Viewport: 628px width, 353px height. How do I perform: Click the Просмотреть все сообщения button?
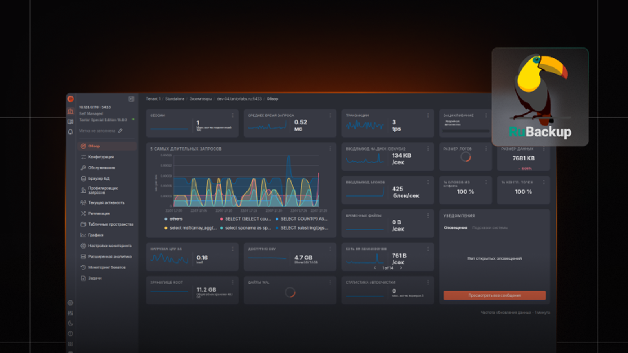pyautogui.click(x=495, y=295)
